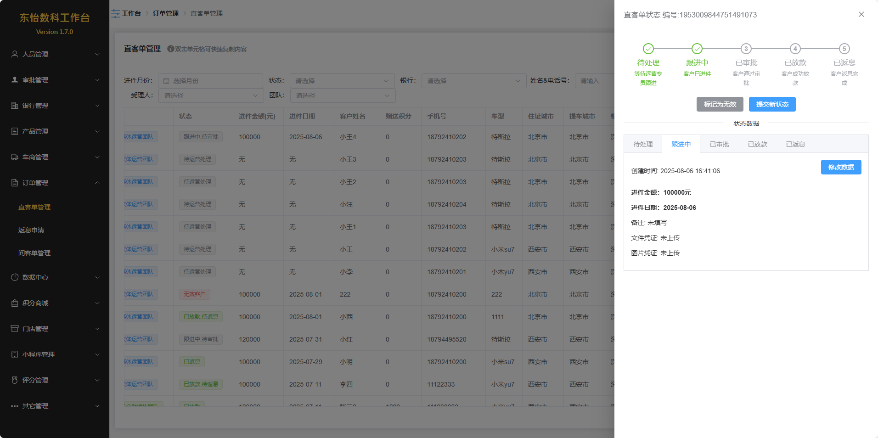This screenshot has width=878, height=438.
Task: Click the 银行管理 building icon
Action: [x=15, y=106]
